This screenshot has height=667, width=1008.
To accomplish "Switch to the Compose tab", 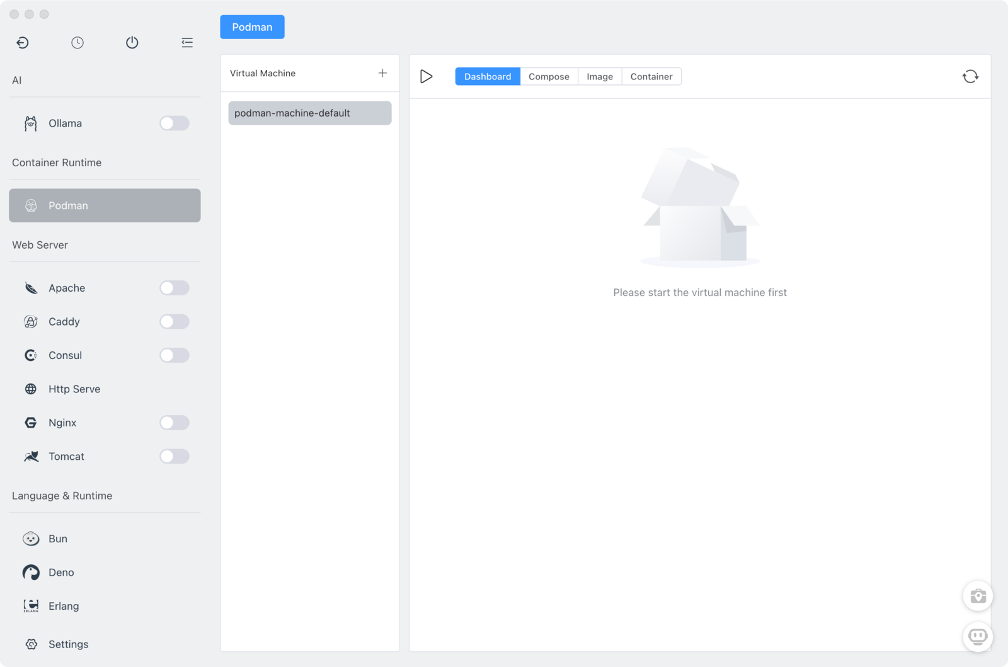I will point(549,77).
